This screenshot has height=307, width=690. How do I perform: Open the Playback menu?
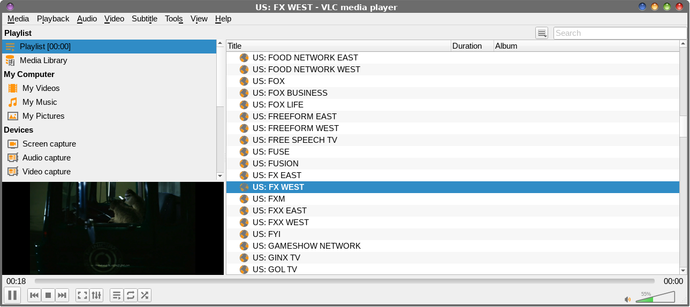click(x=53, y=19)
